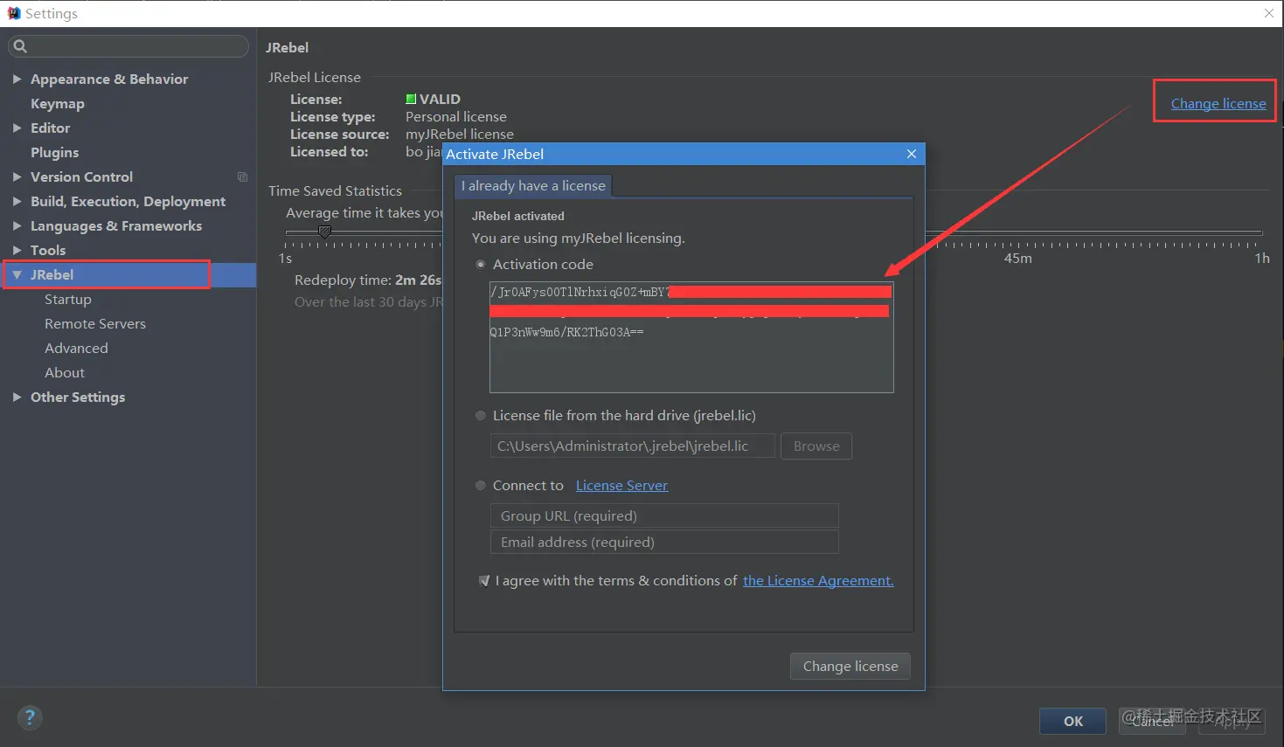Image resolution: width=1284 pixels, height=747 pixels.
Task: Open the Plugins settings page
Action: click(x=54, y=152)
